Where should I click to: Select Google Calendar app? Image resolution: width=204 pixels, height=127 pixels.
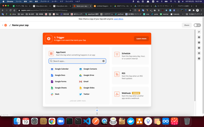coord(59,69)
